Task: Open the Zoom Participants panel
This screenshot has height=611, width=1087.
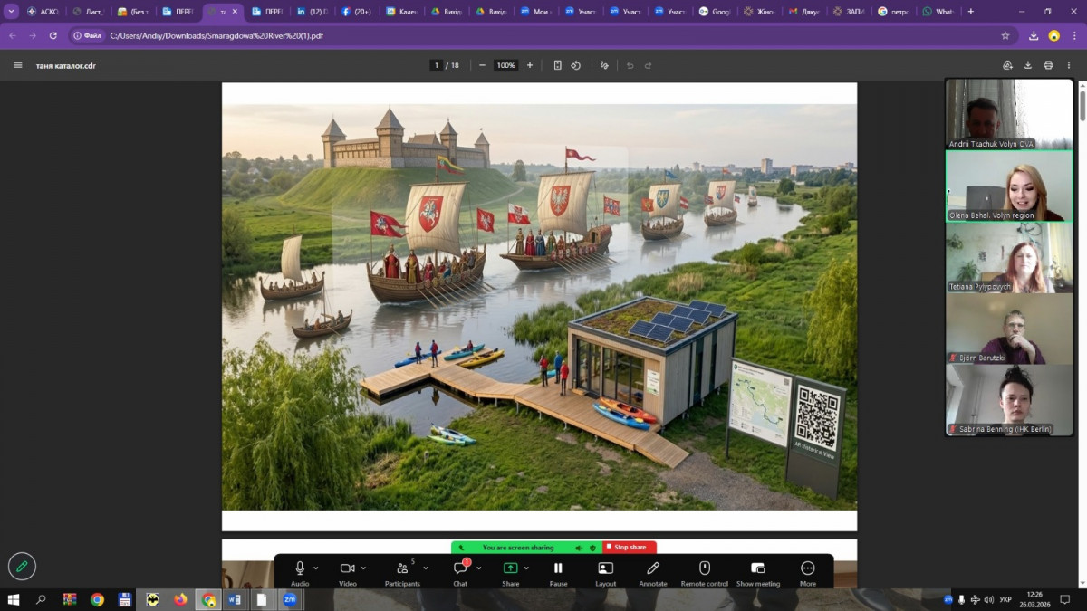Action: pos(401,568)
